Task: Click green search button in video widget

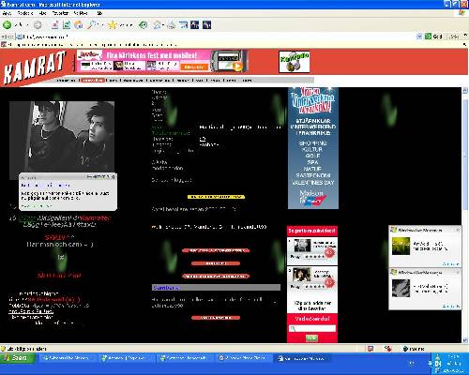Action: click(x=311, y=338)
